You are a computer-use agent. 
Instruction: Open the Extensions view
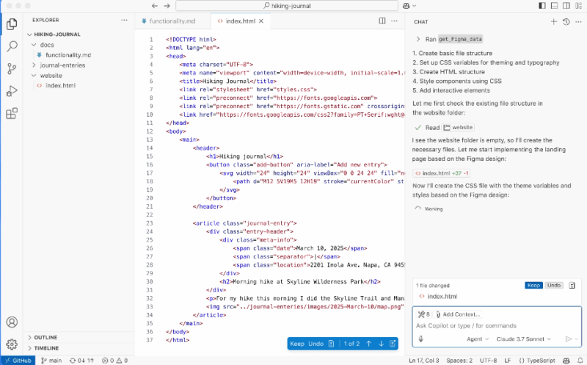tap(12, 113)
